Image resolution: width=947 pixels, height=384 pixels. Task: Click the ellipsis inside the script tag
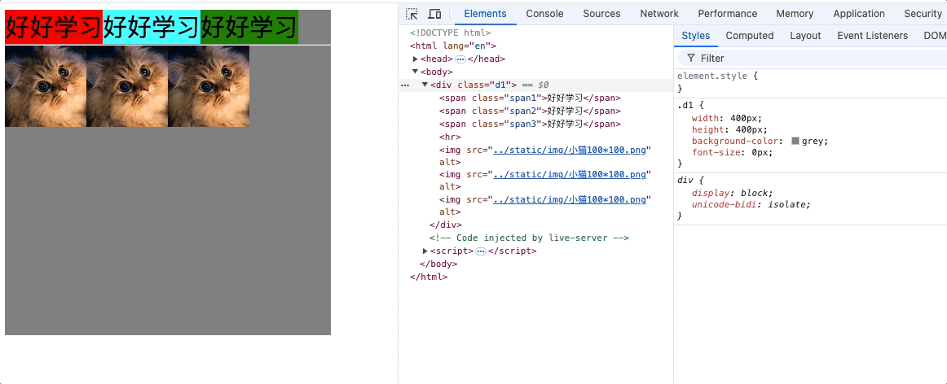pos(481,251)
